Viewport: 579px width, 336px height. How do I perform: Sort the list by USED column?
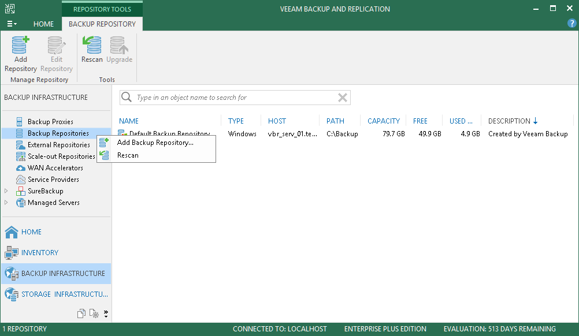click(461, 121)
